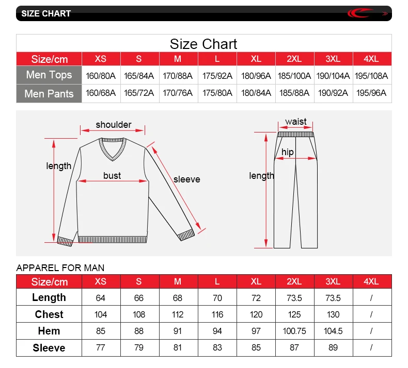Click Chest value '112' for M
This screenshot has height=368, width=408.
tap(178, 314)
